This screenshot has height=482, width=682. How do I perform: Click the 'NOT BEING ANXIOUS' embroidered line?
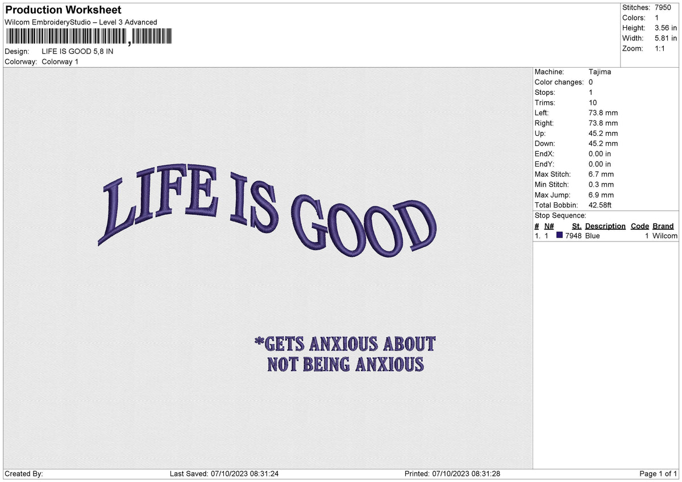[346, 364]
